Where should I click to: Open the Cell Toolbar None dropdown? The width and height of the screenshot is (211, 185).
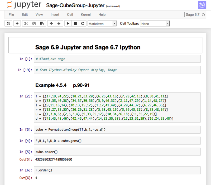pyautogui.click(x=155, y=23)
